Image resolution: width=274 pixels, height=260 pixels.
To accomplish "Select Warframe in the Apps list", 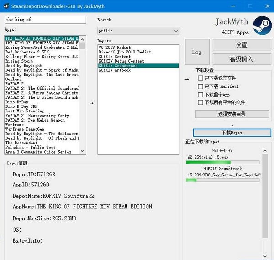I will (14, 124).
